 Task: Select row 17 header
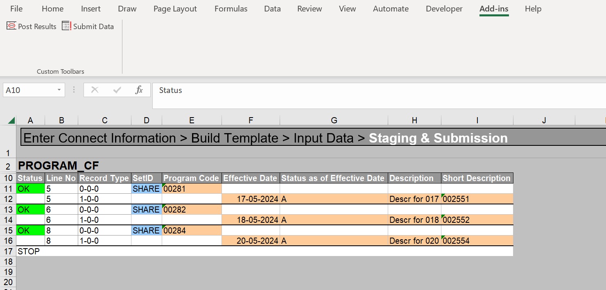(x=8, y=251)
